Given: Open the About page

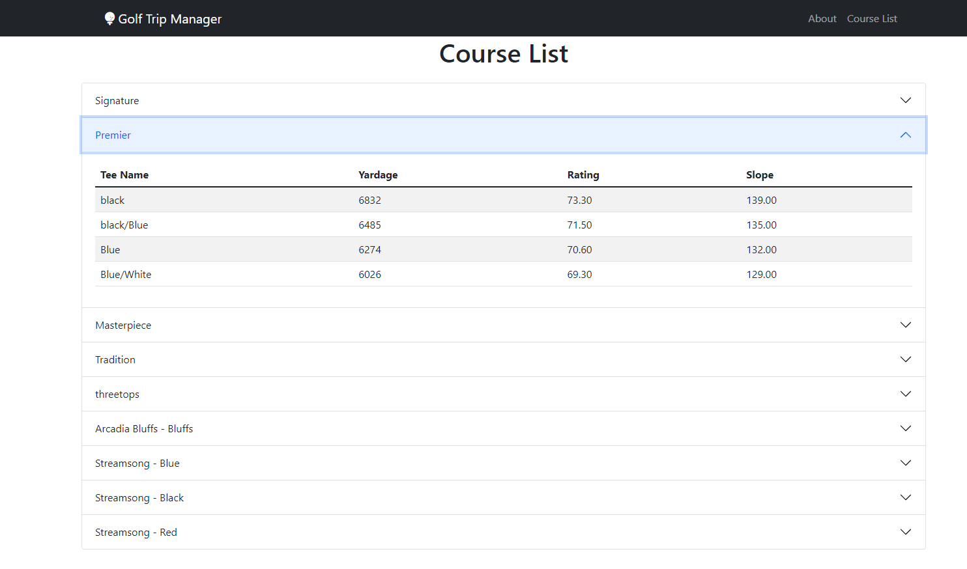Looking at the screenshot, I should point(822,18).
